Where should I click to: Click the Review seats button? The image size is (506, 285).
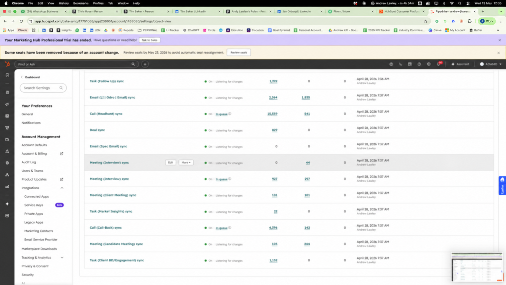coord(239,52)
